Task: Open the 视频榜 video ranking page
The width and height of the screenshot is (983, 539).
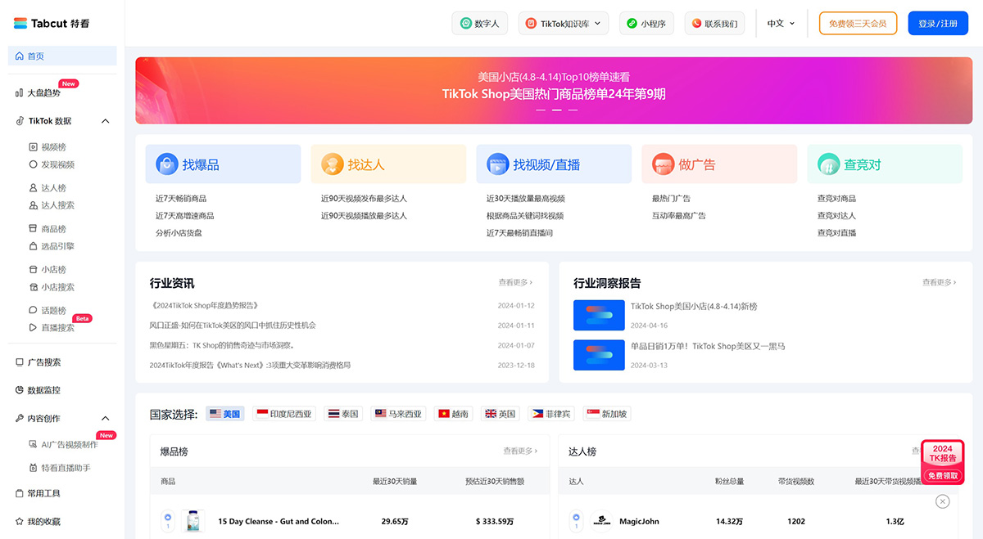Action: coord(52,146)
